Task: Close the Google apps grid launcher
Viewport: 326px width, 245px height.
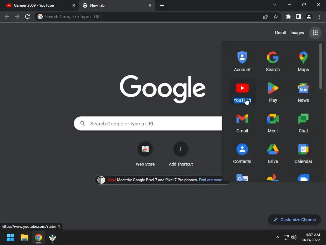Action: [x=315, y=33]
